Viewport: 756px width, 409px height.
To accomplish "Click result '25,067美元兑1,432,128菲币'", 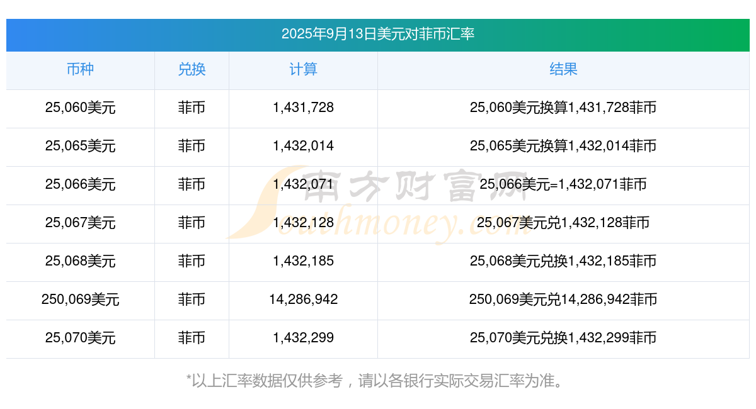I will 563,223.
